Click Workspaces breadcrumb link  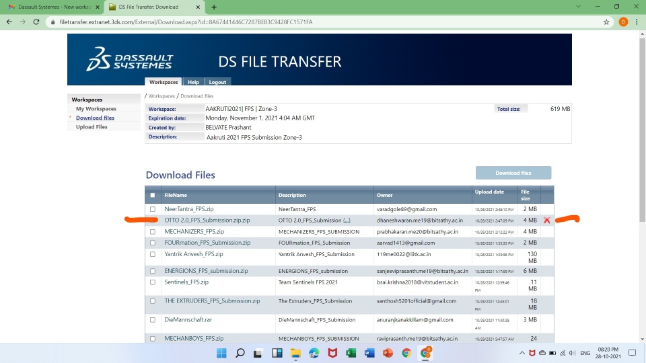click(161, 96)
